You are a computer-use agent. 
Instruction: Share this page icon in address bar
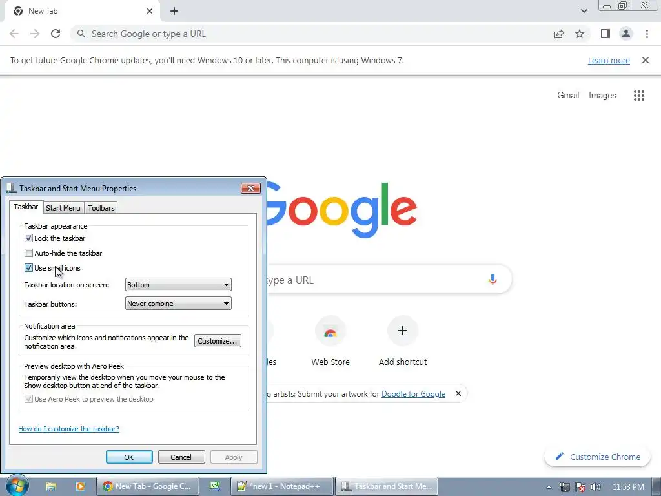(559, 34)
